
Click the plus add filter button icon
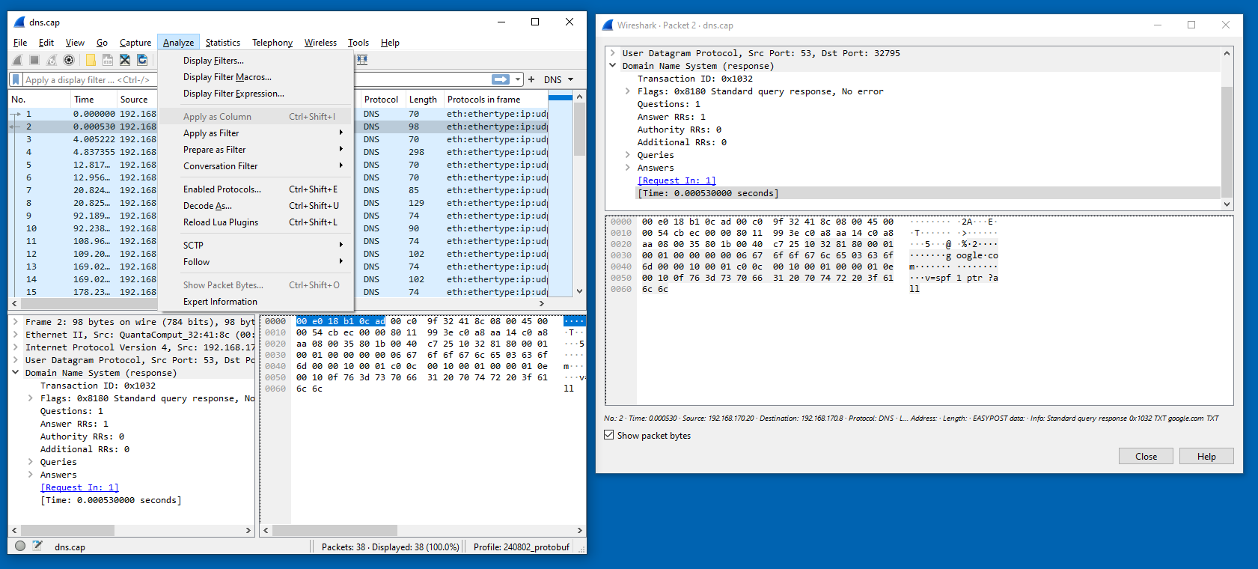point(531,79)
